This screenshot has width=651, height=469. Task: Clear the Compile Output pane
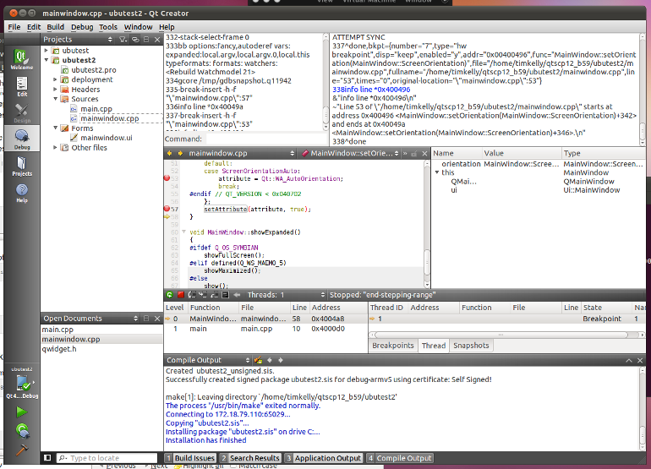point(258,360)
